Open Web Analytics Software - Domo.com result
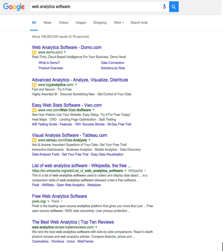223x252 pixels. [66, 47]
